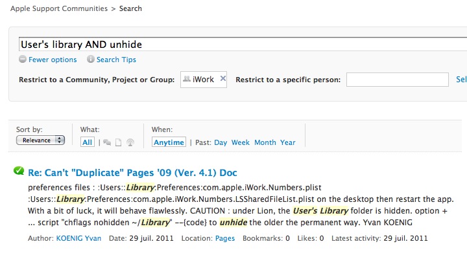This screenshot has height=266, width=467.
Task: Filter results by documents icon
Action: tap(118, 142)
